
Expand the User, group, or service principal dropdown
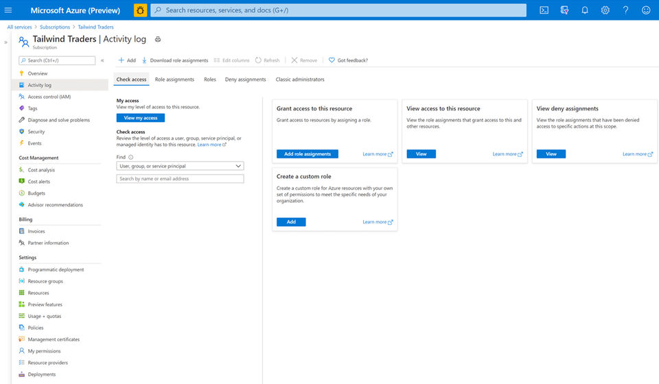(180, 166)
